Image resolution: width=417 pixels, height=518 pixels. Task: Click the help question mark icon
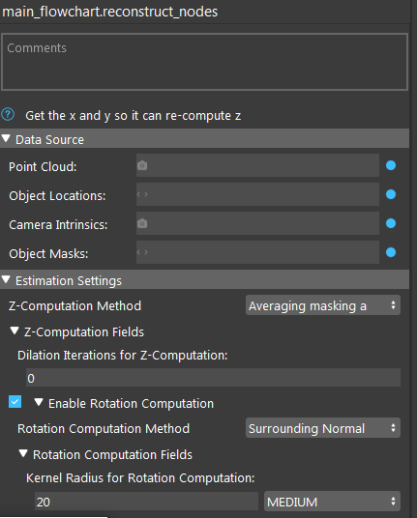tap(8, 115)
